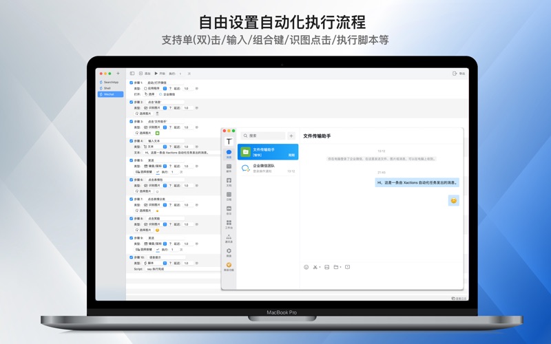551x344 pixels.
Task: Uncheck the step 5 checkbox
Action: 131,160
